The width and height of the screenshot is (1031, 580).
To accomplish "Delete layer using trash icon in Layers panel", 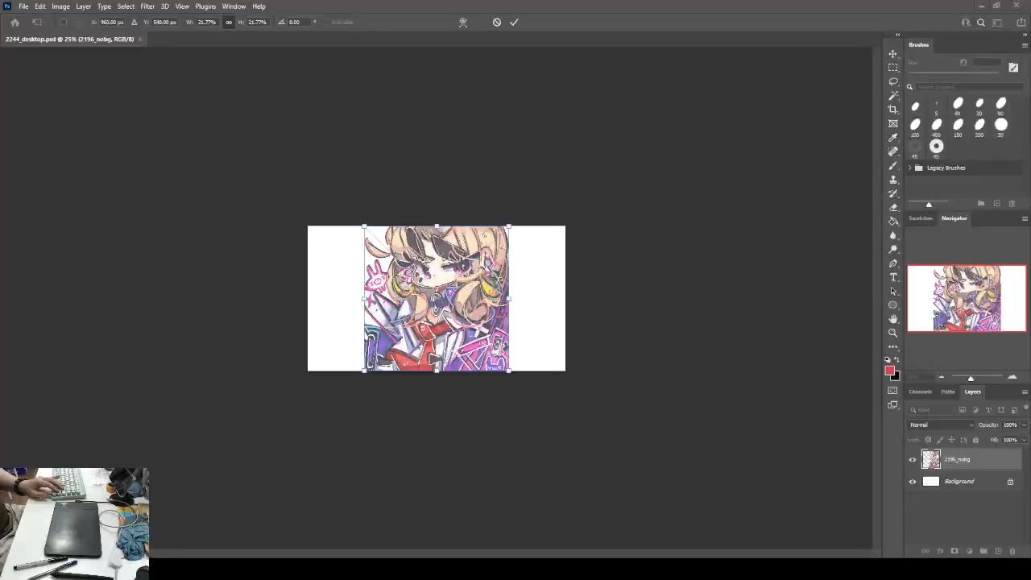I will [1012, 551].
